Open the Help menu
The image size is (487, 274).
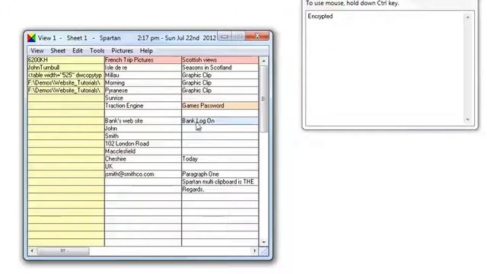146,51
